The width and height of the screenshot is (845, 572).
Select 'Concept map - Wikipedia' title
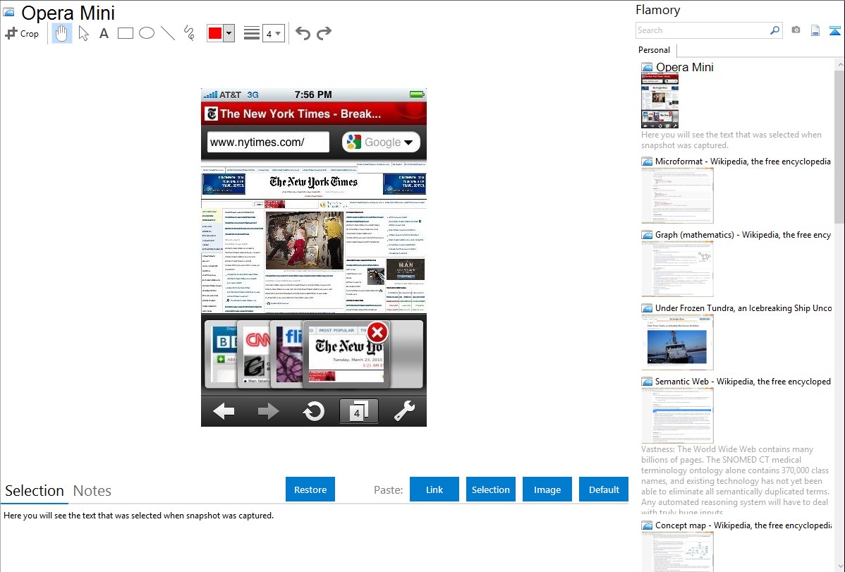(743, 525)
